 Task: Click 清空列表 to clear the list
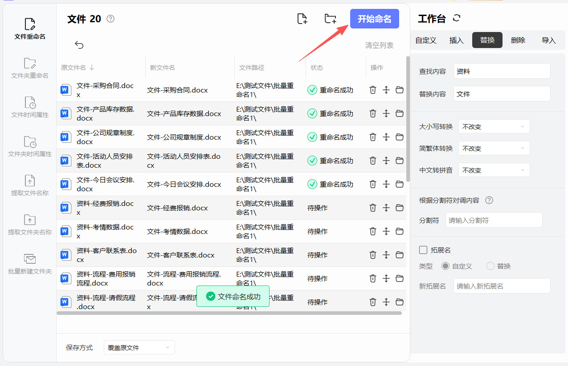tap(380, 45)
